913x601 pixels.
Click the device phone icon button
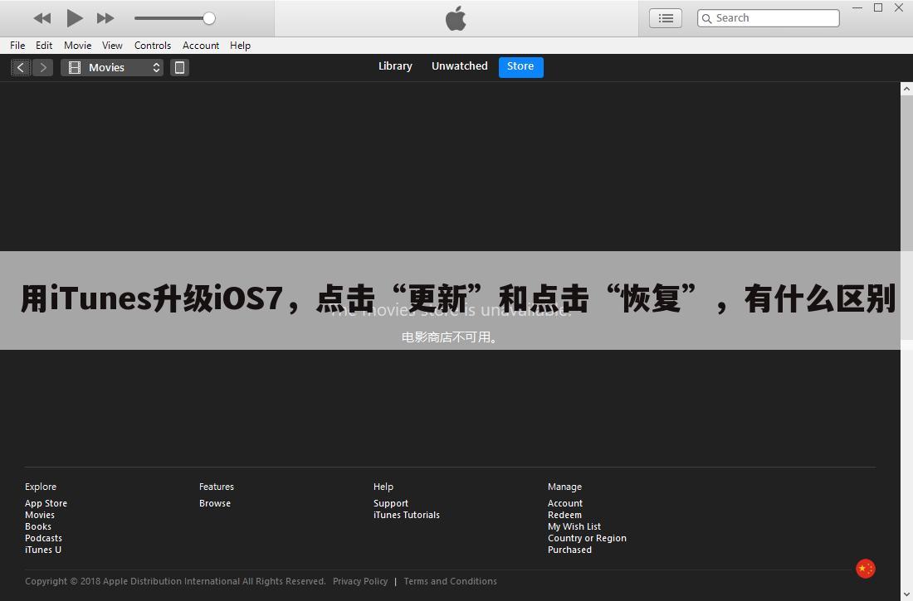click(x=180, y=67)
